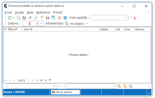Click the navigator filter funnel icon
The height and width of the screenshot is (98, 155).
pos(50,80)
